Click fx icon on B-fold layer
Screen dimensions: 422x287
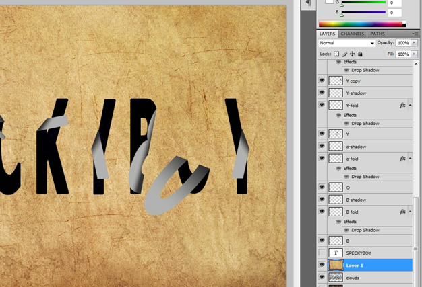tap(402, 212)
